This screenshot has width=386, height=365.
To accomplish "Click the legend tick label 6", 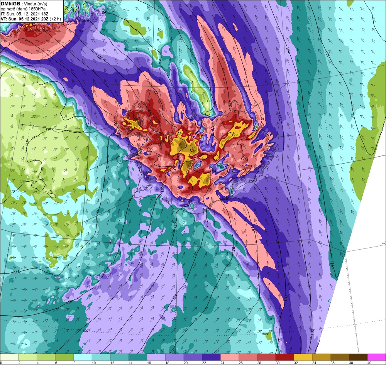I will pyautogui.click(x=55, y=363).
